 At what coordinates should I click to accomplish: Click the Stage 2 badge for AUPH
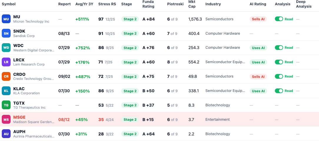[x=130, y=134]
